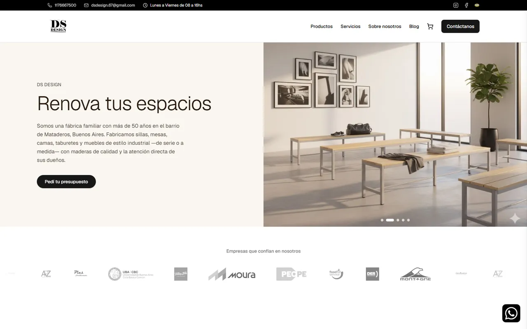Click the hero image of wooden benches

point(395,134)
